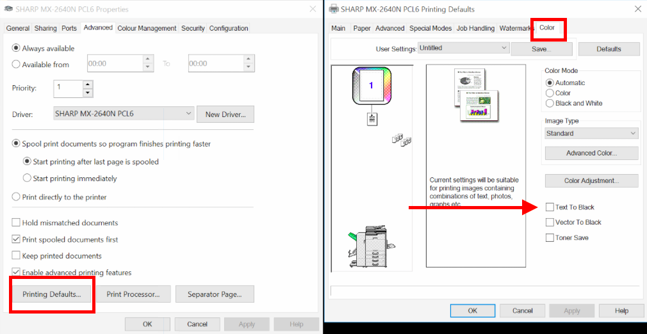Decrease the Priority value with down arrow
Image resolution: width=647 pixels, height=334 pixels.
(88, 93)
